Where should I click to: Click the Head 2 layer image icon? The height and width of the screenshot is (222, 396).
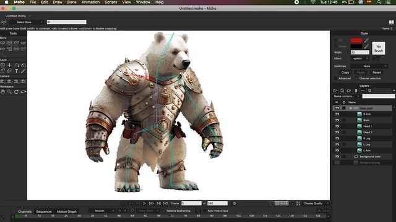(359, 133)
